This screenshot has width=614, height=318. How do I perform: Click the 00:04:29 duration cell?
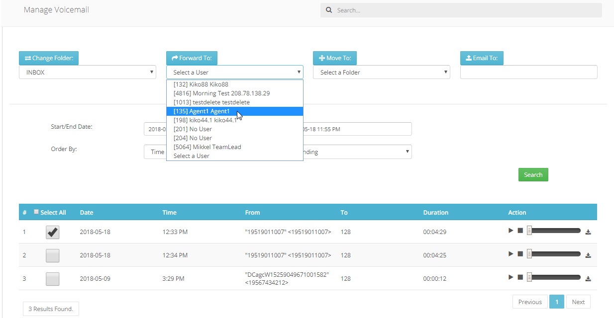[x=436, y=232]
